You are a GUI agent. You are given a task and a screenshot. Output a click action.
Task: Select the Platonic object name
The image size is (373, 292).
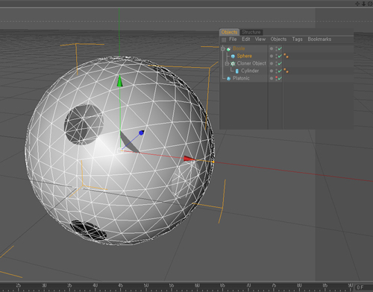pyautogui.click(x=241, y=78)
